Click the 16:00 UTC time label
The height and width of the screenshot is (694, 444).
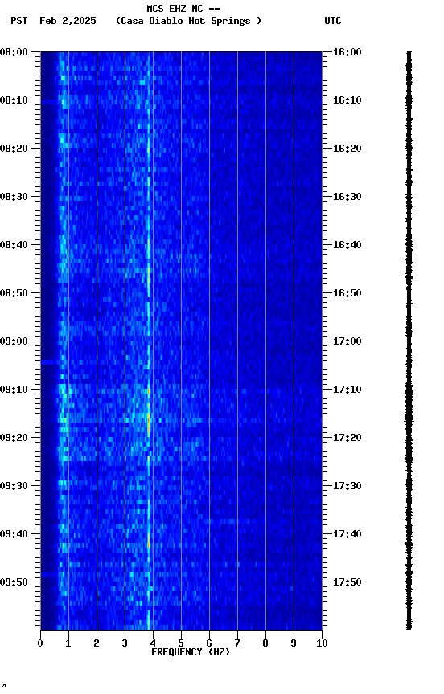[x=347, y=52]
